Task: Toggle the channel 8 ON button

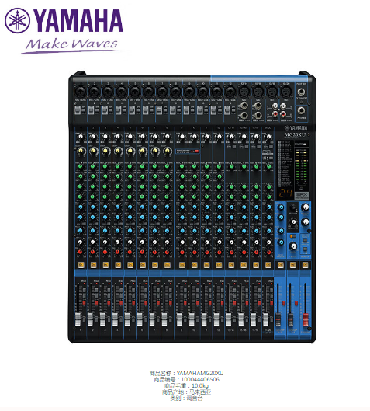Action: [x=168, y=265]
